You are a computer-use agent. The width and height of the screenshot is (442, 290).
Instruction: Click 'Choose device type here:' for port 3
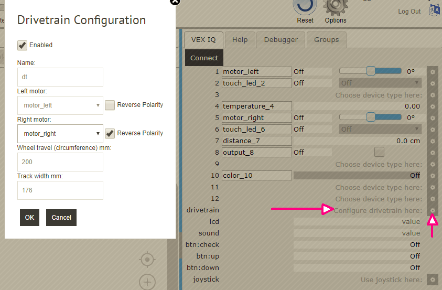pos(379,95)
